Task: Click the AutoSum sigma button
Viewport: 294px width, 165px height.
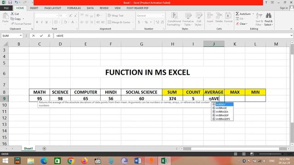Action: point(243,14)
